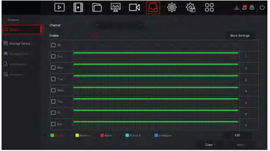This screenshot has width=270, height=151.
Task: Click the download icon at top right
Action: [x=237, y=7]
